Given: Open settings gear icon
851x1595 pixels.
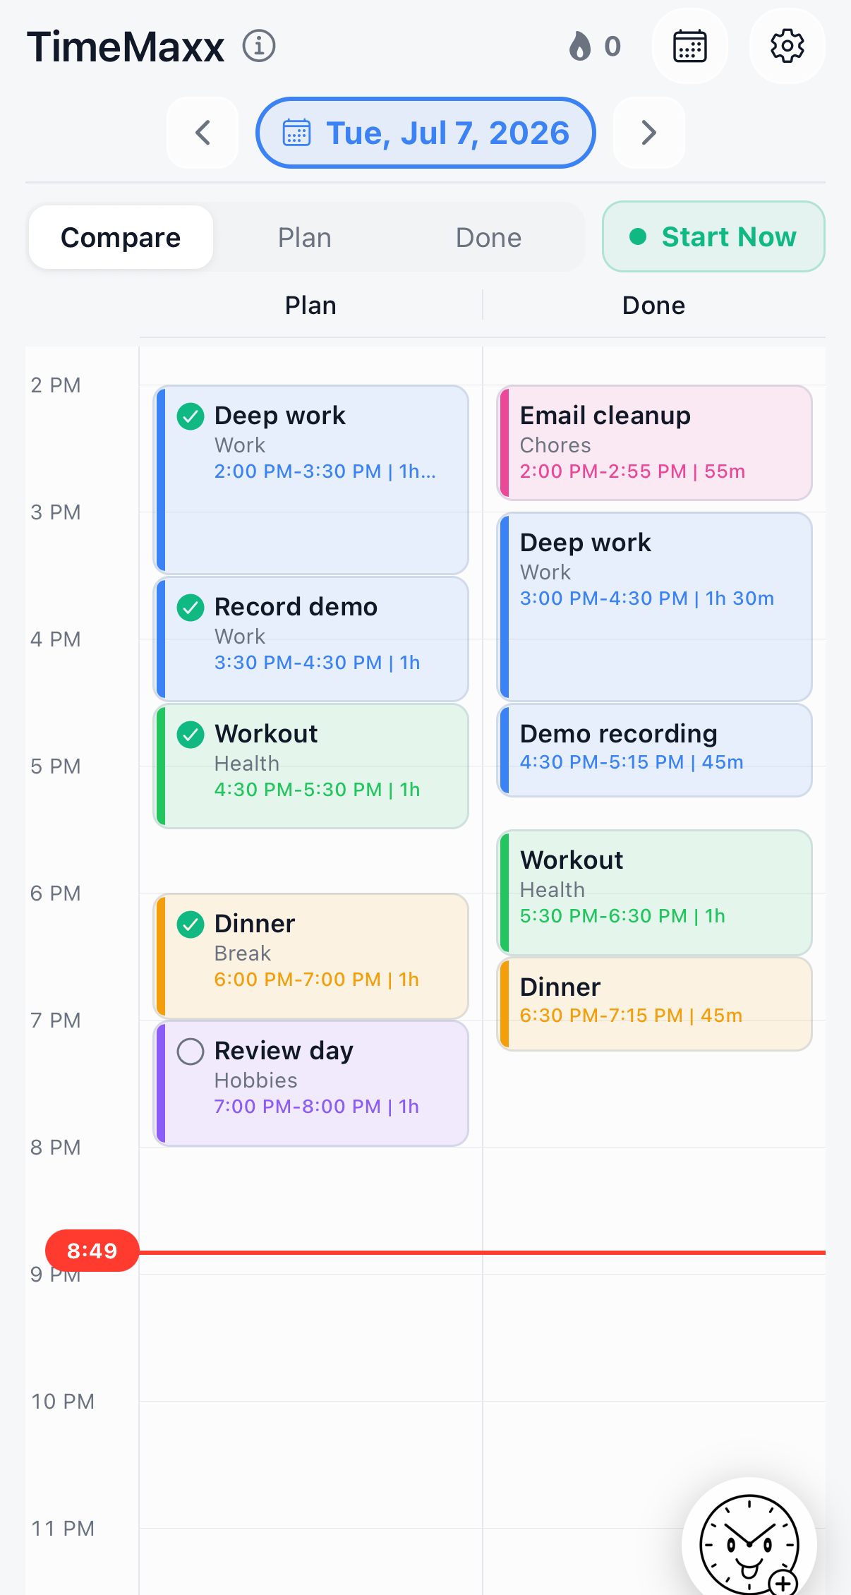Looking at the screenshot, I should coord(787,47).
